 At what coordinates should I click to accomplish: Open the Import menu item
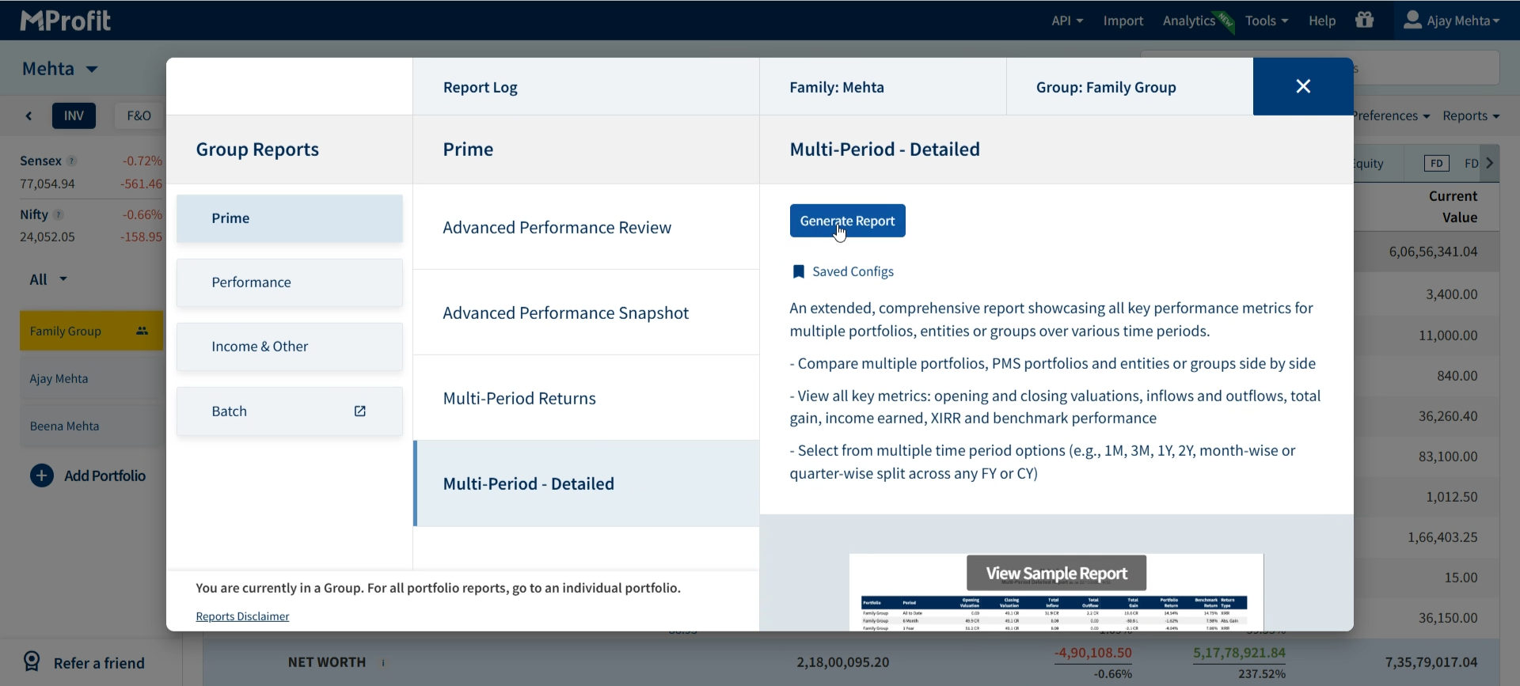pos(1123,21)
